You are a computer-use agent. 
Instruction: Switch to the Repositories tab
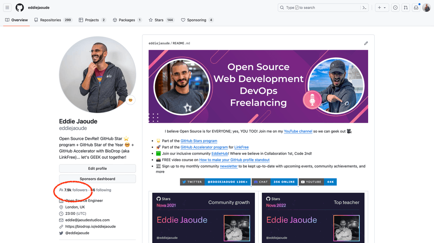(x=50, y=20)
